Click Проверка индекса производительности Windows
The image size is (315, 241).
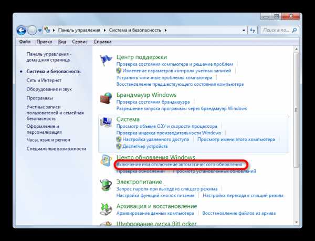[169, 133]
